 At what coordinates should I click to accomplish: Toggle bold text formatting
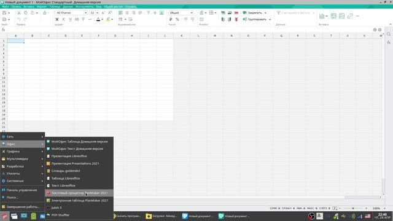click(x=57, y=19)
